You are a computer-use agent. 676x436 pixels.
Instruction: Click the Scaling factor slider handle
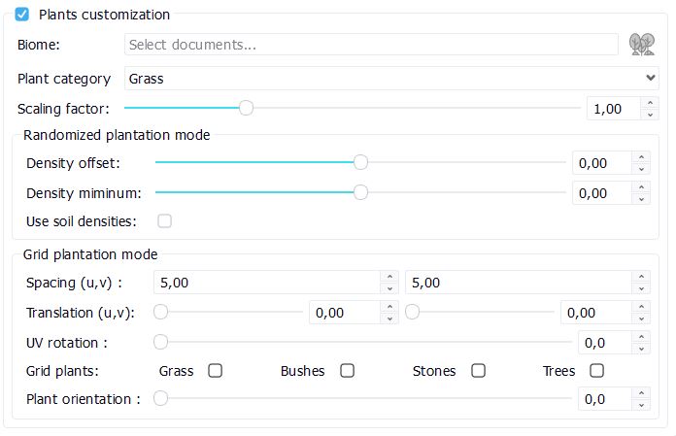246,108
